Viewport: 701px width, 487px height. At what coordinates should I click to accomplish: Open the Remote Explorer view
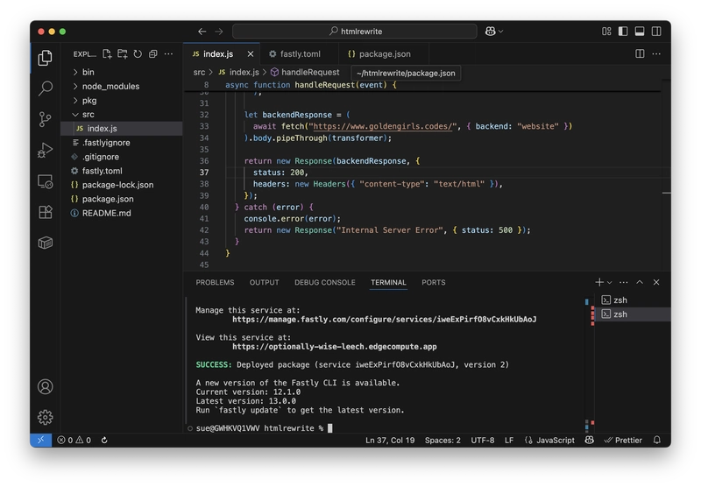click(x=46, y=181)
